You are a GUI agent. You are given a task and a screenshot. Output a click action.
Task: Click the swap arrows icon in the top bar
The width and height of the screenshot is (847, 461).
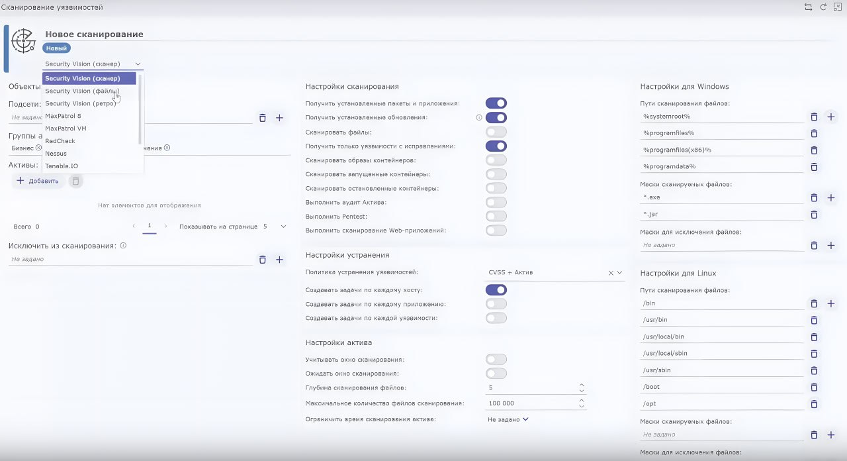[x=808, y=7]
